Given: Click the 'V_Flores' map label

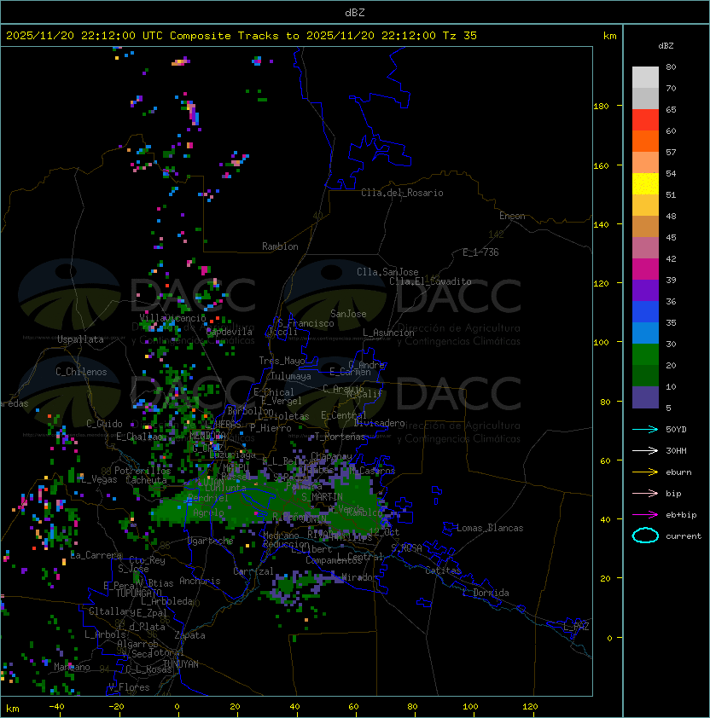Looking at the screenshot, I should coord(129,687).
